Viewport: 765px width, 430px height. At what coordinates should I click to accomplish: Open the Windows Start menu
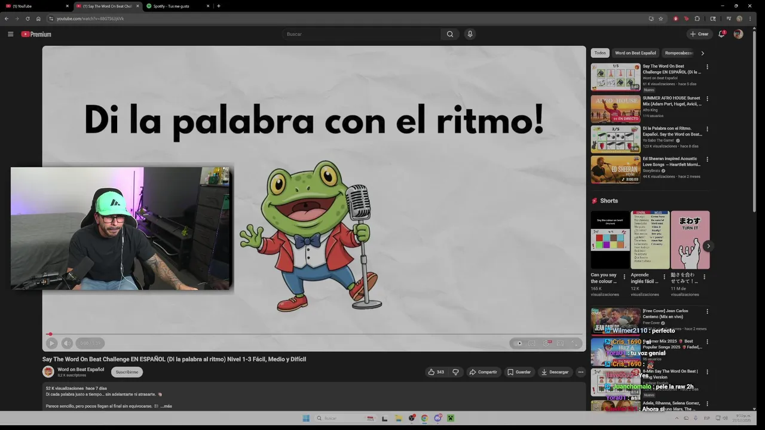306,418
